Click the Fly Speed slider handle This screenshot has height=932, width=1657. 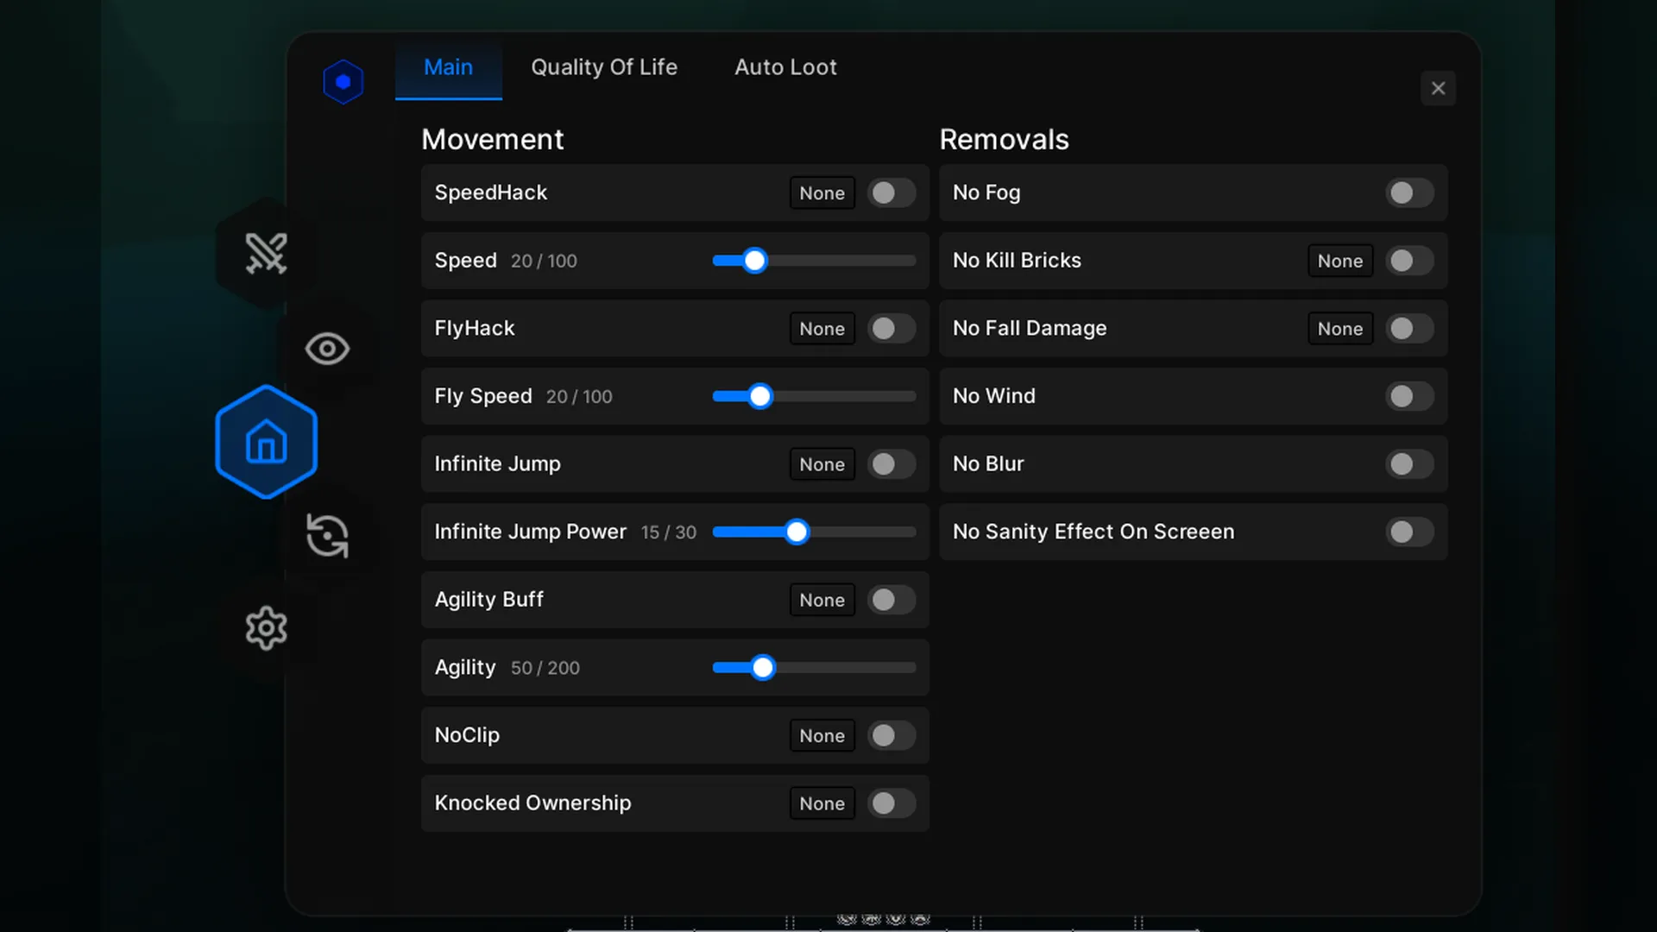click(x=760, y=396)
